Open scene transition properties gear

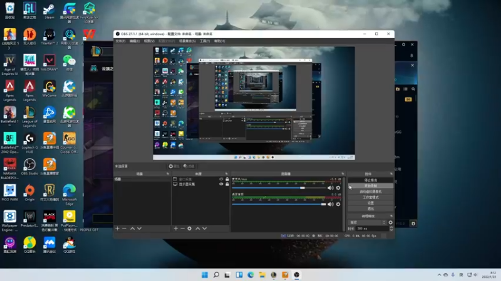[390, 222]
